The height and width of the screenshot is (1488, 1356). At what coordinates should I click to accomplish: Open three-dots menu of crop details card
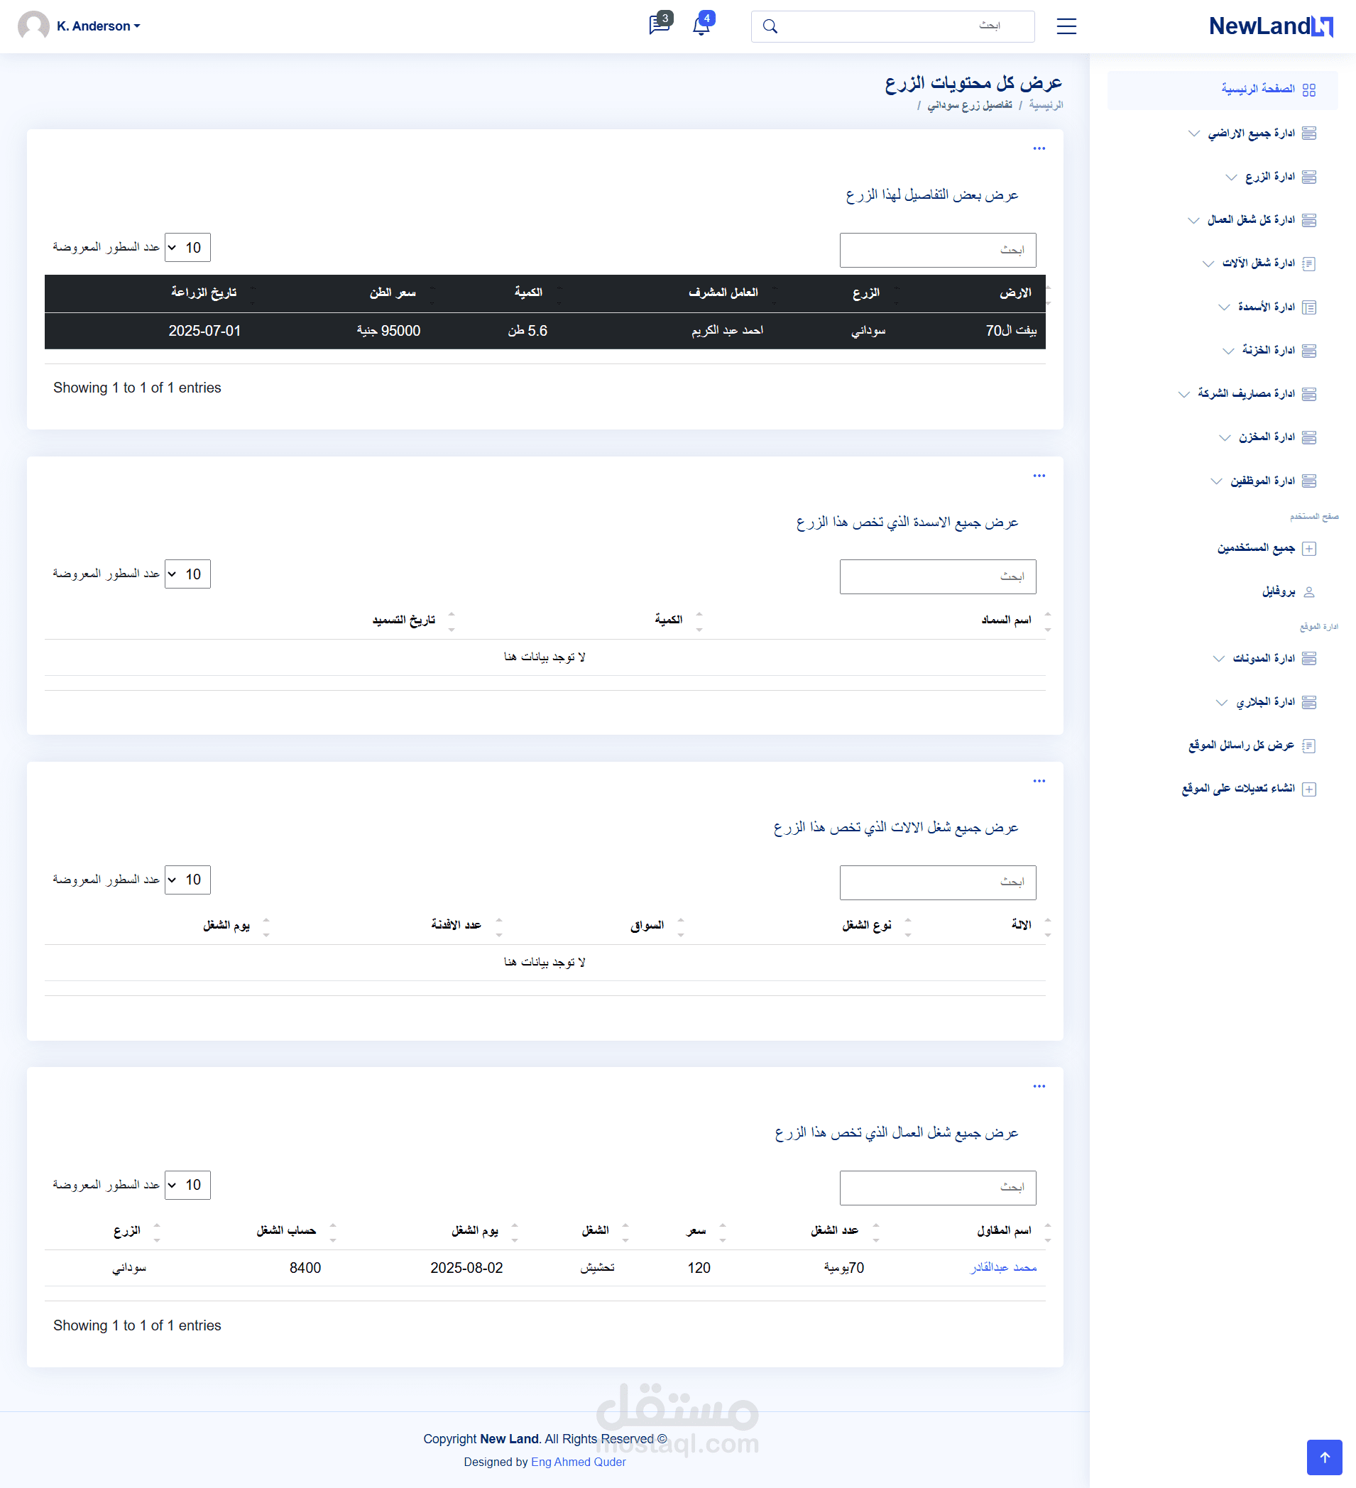[x=1039, y=148]
